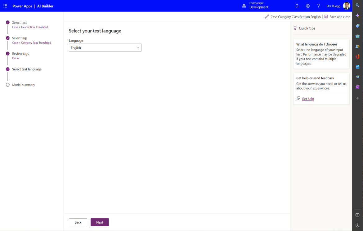Click the Urs Rüegg profile picture
Viewport: 363px width, 231px height.
347,6
